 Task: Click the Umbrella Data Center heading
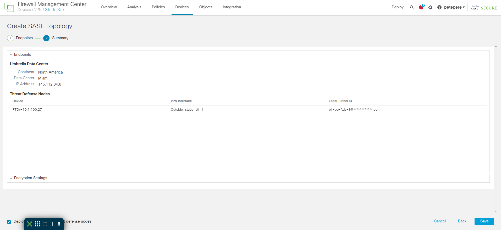pyautogui.click(x=29, y=64)
